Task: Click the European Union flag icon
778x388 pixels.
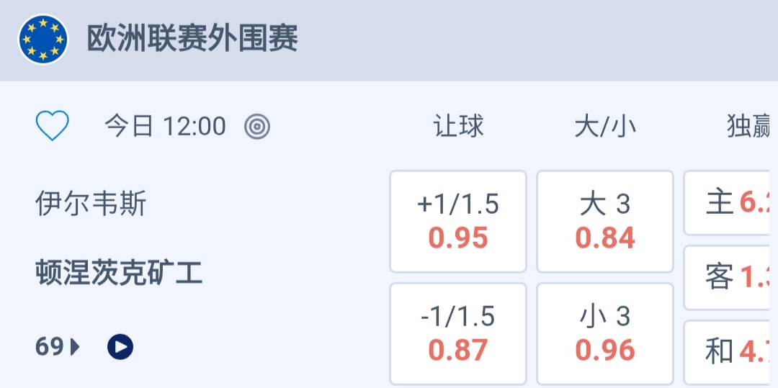Action: pyautogui.click(x=43, y=39)
